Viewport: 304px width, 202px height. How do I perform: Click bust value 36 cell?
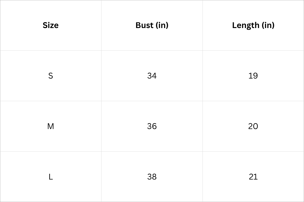point(152,126)
